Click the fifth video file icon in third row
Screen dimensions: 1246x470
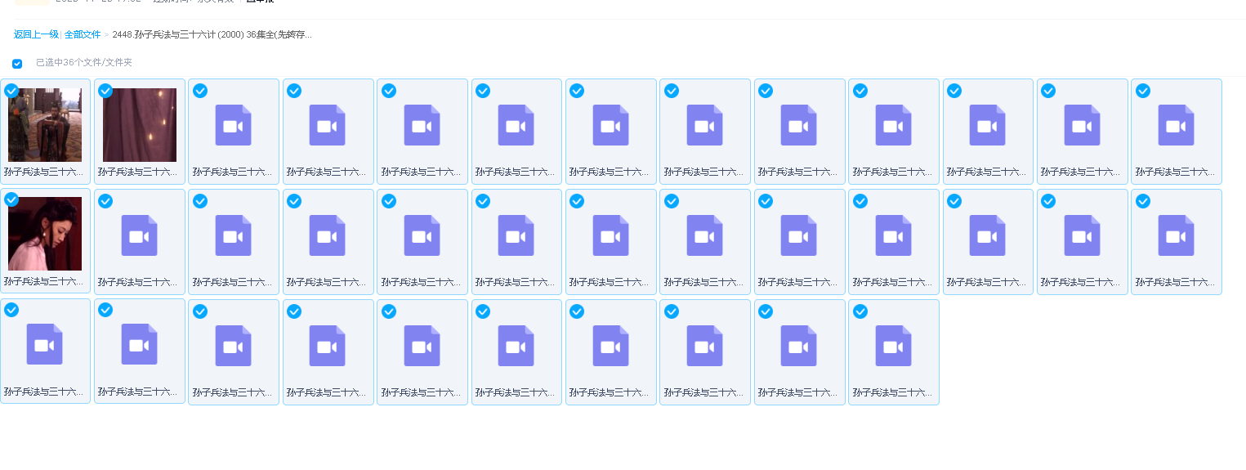(x=422, y=346)
